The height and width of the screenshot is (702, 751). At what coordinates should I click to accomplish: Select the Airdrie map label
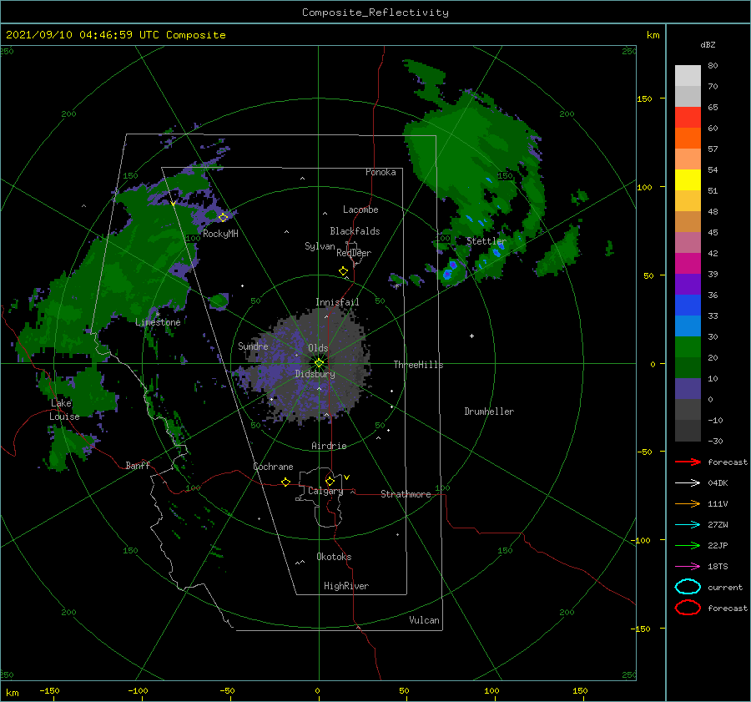[329, 446]
